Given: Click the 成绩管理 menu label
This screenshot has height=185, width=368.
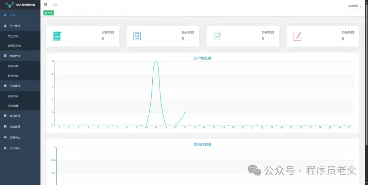Looking at the screenshot, I should point(15,127).
